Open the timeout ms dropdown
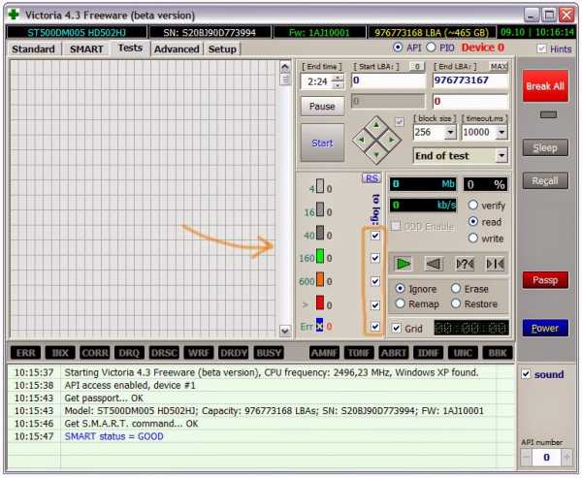 point(501,132)
